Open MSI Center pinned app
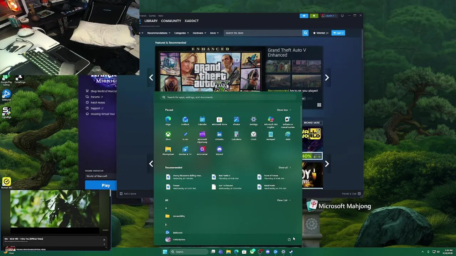 click(x=202, y=151)
